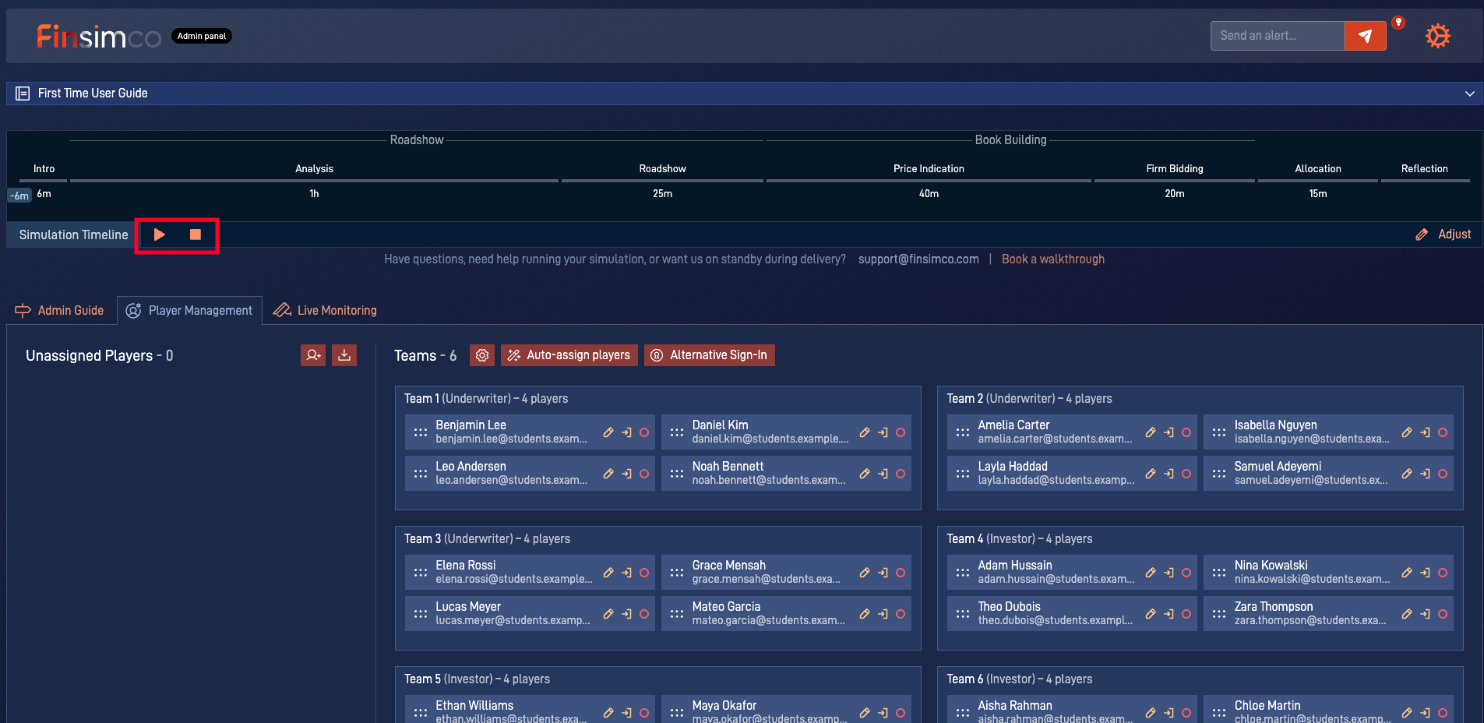
Task: Import players via the download icon
Action: [344, 355]
